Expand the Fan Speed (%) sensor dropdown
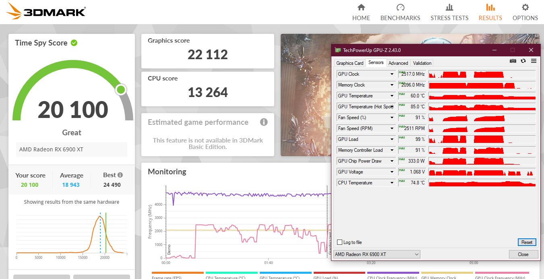Screen dimensions: 544x279 tap(392, 118)
